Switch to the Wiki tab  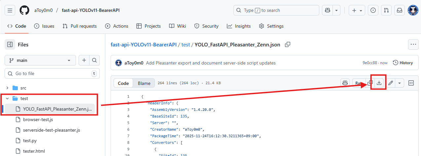[177, 26]
